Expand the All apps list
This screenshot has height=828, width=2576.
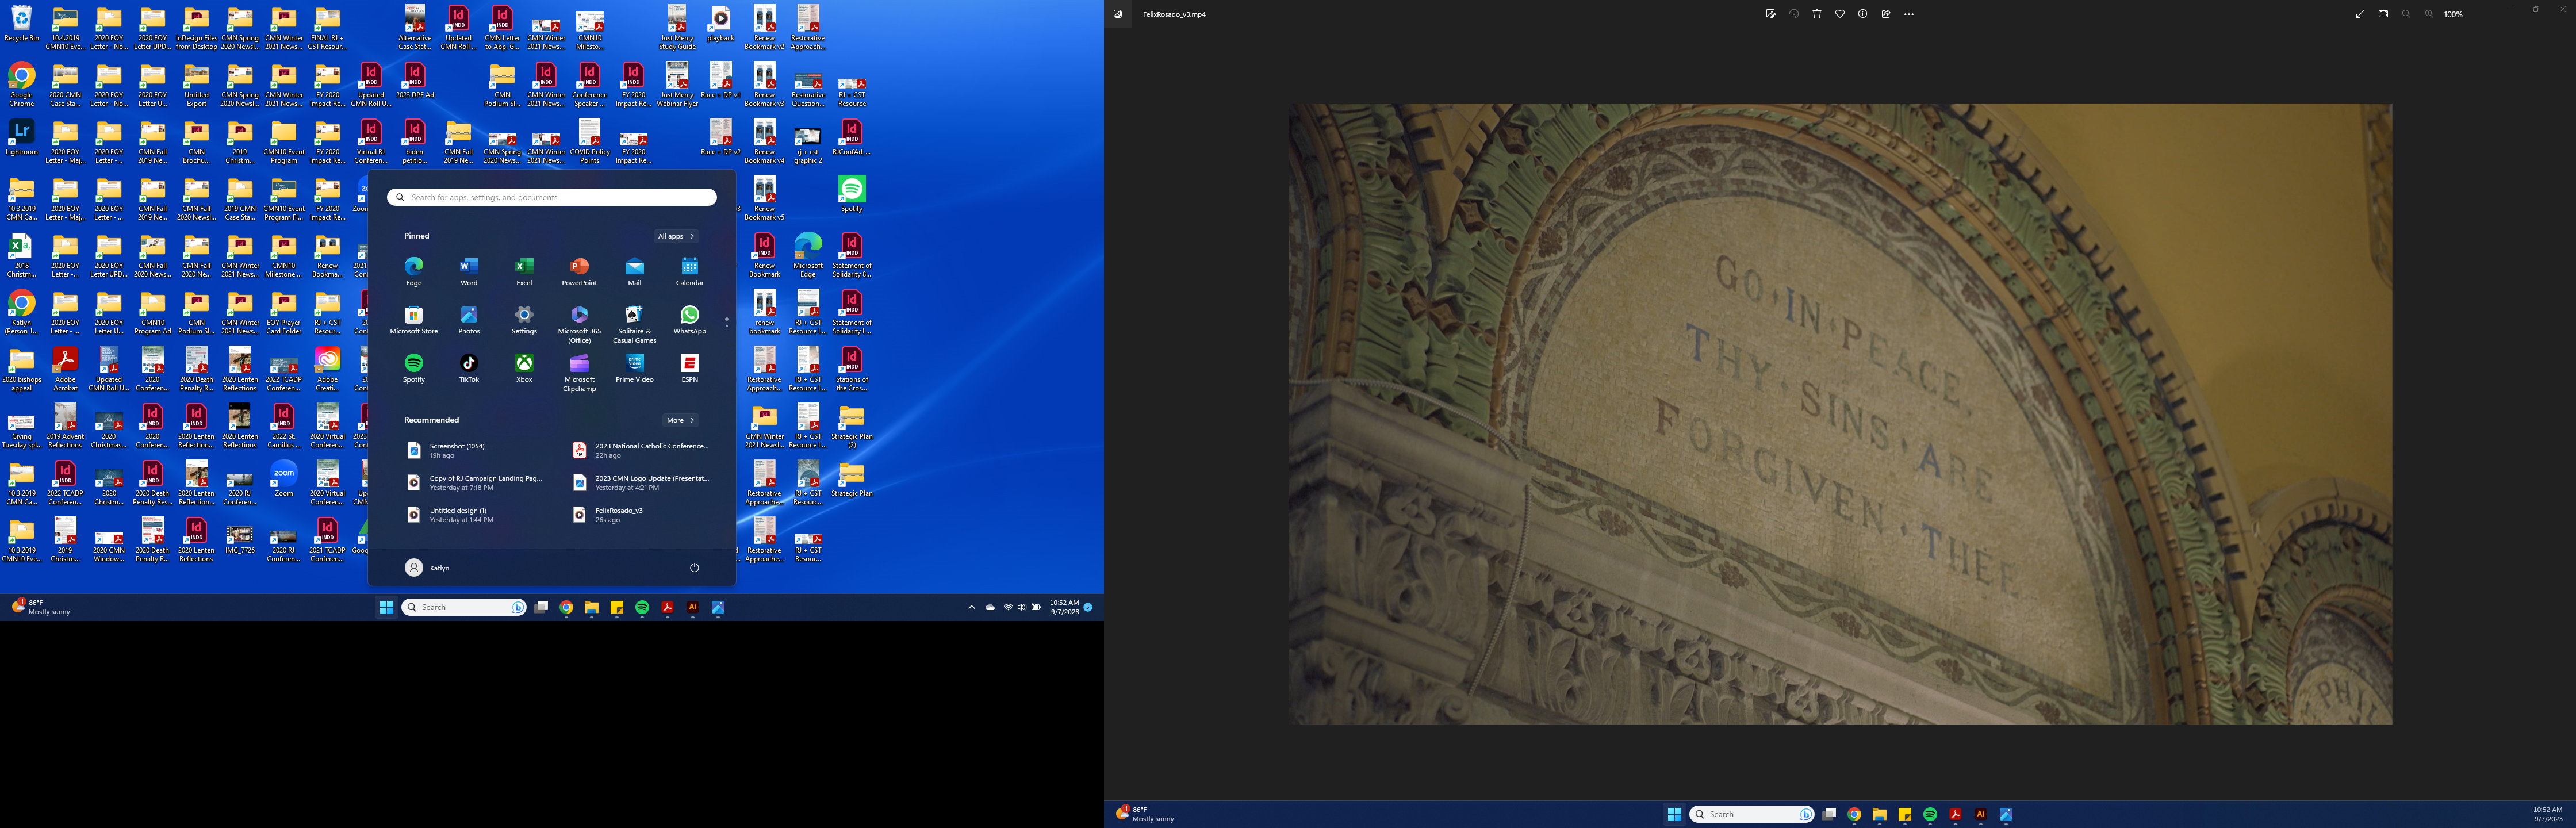[x=676, y=236]
